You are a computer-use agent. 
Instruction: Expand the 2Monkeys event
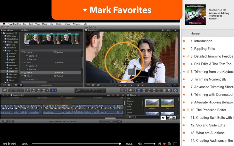coord(3,36)
